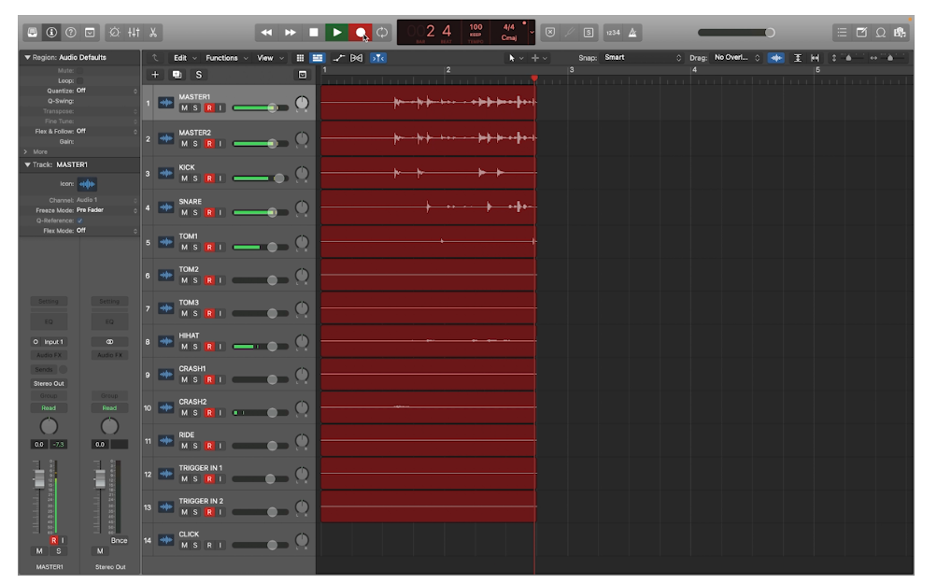The height and width of the screenshot is (584, 937).
Task: Toggle the Count-in 1234 button
Action: point(613,33)
